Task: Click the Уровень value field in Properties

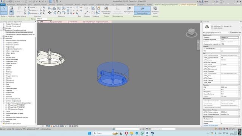Action: pyautogui.click(x=230, y=37)
